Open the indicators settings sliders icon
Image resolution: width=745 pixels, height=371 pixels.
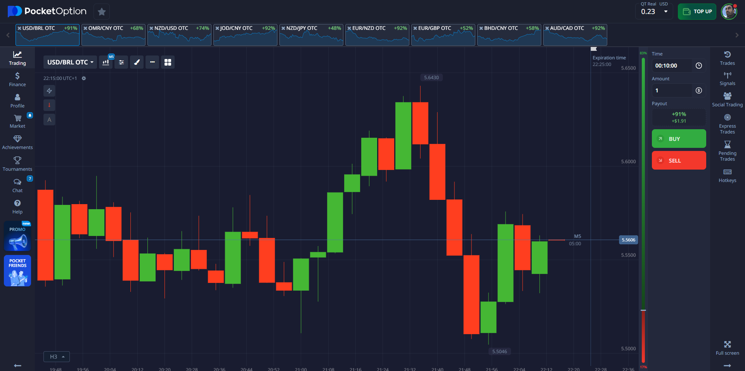121,62
